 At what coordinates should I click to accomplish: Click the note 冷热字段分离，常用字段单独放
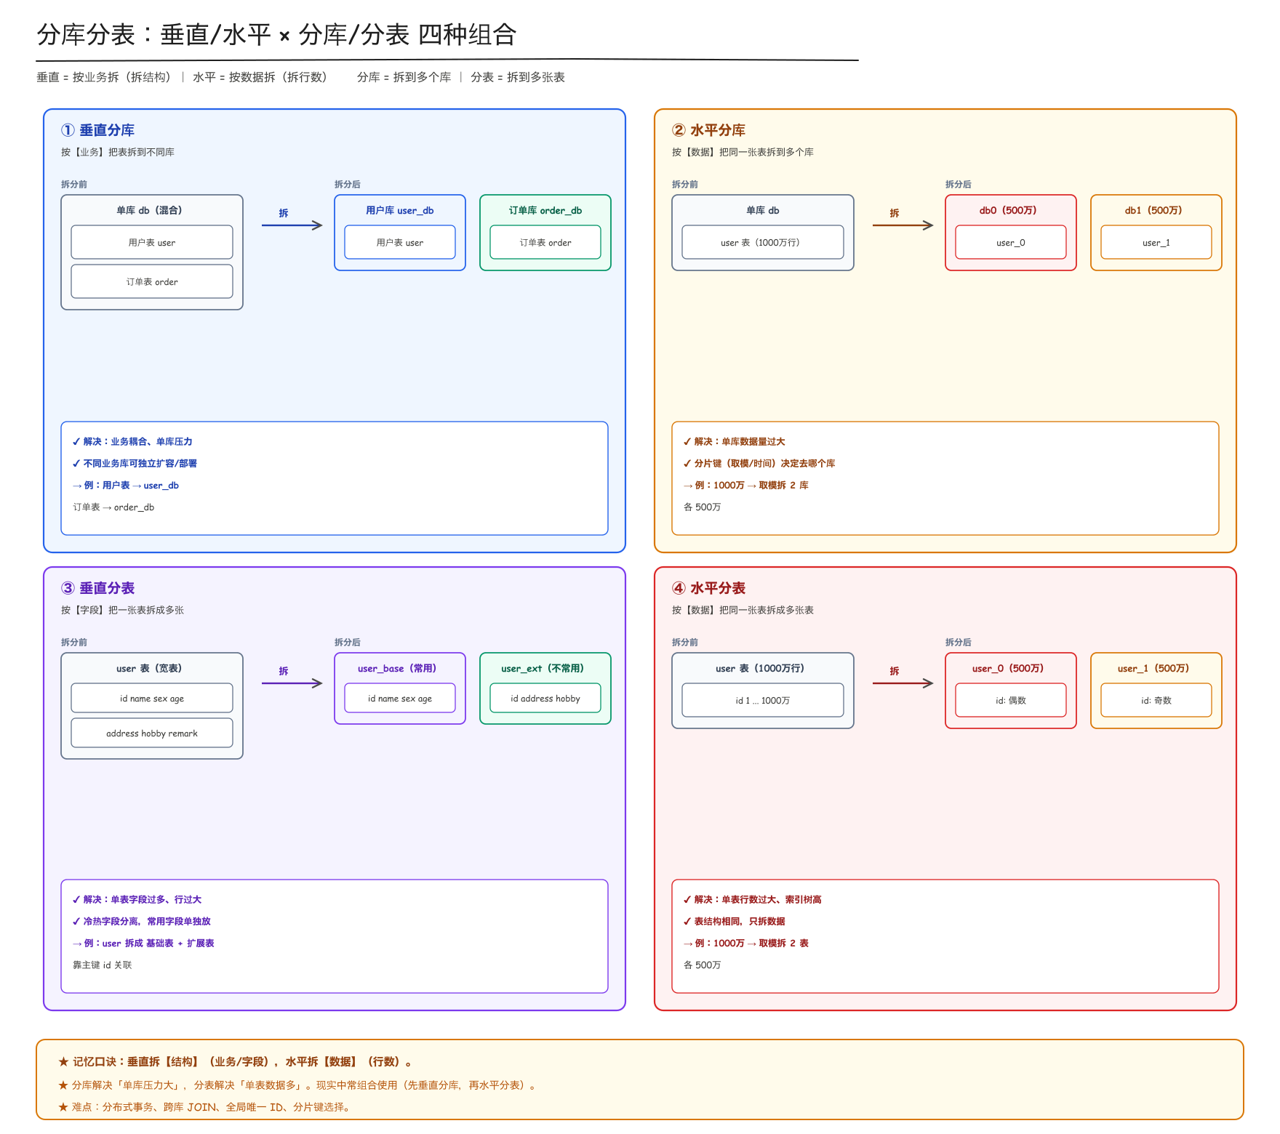[x=142, y=921]
